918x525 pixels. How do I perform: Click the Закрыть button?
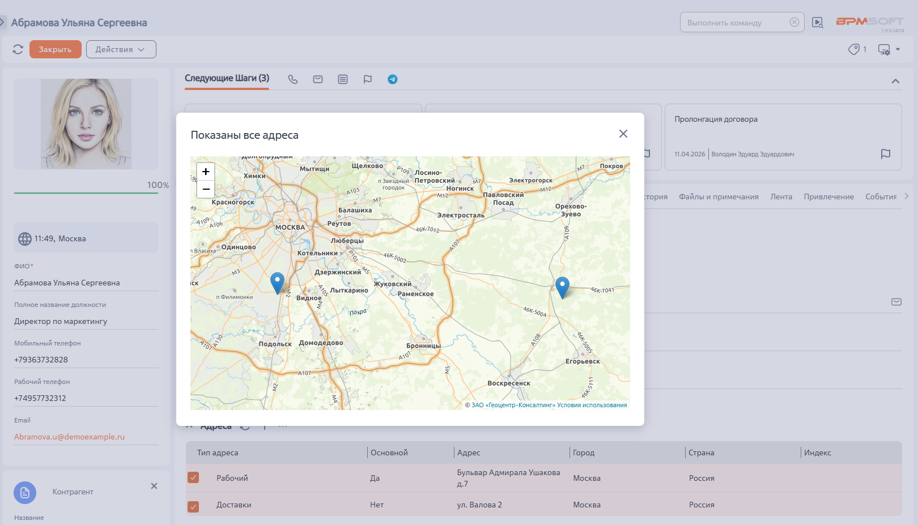click(56, 49)
